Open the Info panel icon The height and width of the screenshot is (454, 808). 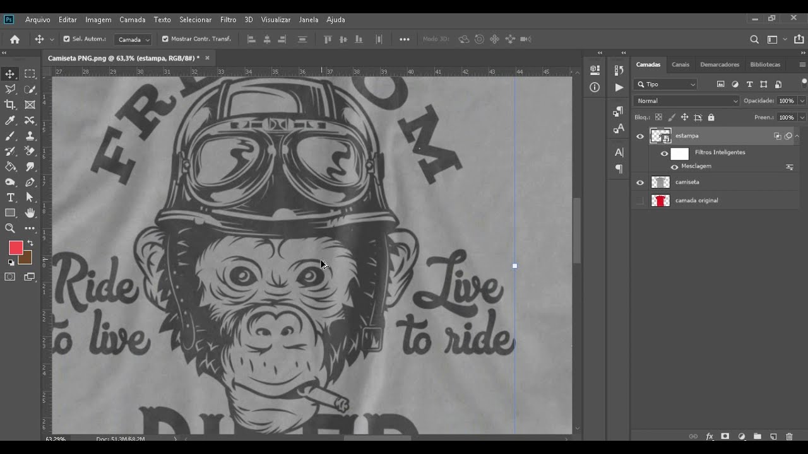coord(595,88)
